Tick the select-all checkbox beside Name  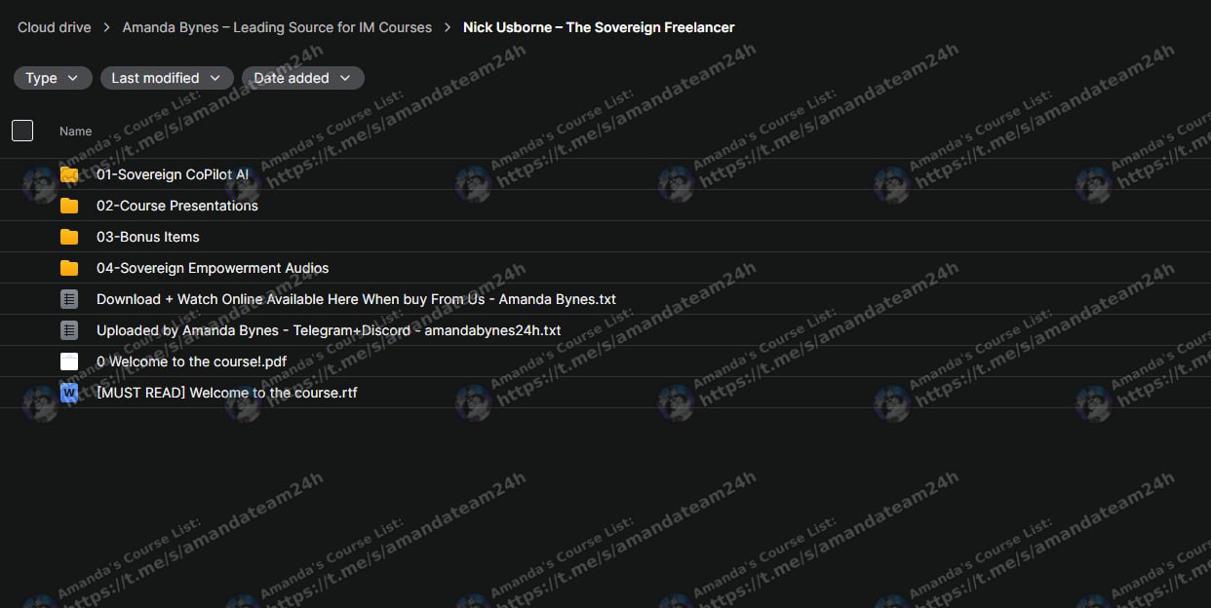(x=22, y=131)
